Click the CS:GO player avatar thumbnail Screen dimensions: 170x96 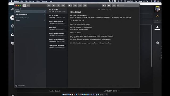(x=157, y=9)
